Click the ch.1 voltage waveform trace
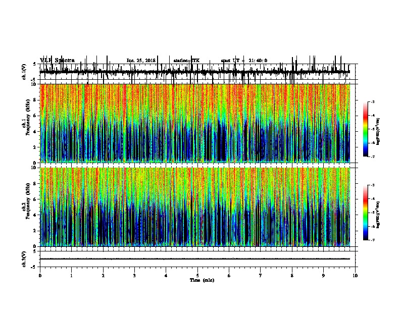Screen dimensions: 400x309 pyautogui.click(x=195, y=72)
